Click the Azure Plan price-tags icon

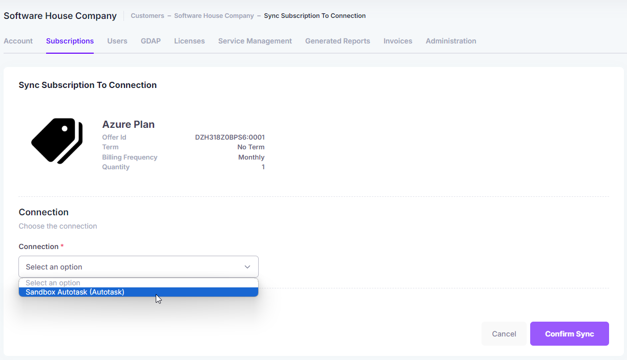coord(57,141)
